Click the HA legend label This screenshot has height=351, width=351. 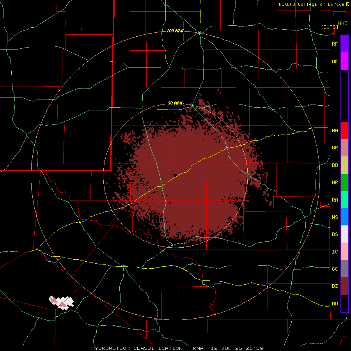(x=335, y=130)
